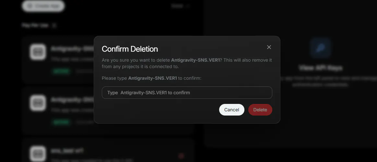Select the Pay Per Use section label
This screenshot has width=377, height=162.
click(35, 25)
